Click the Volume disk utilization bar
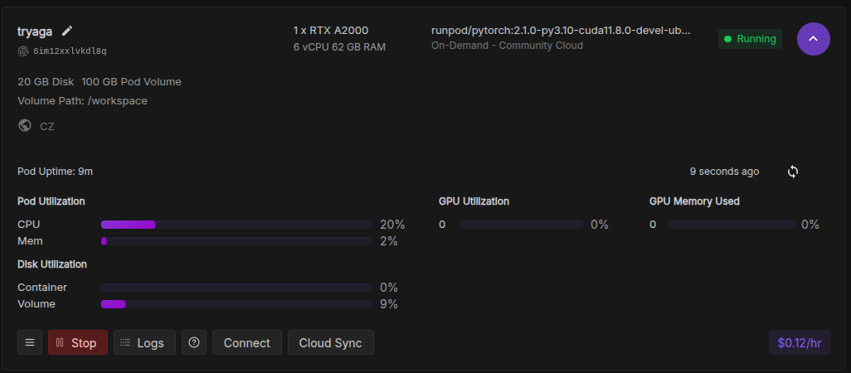This screenshot has height=373, width=851. coord(236,304)
